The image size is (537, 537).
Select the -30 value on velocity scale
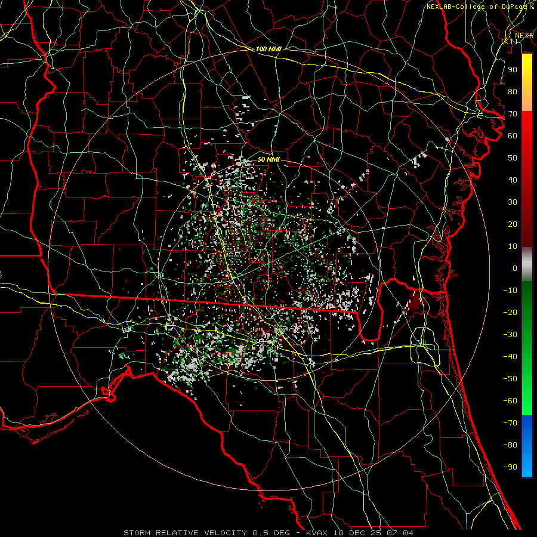510,335
